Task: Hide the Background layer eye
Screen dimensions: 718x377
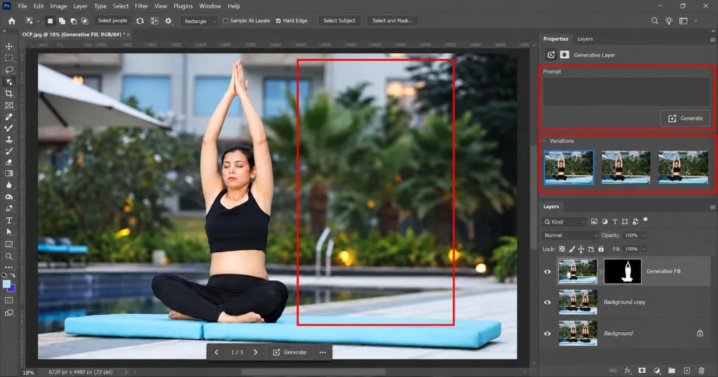Action: 547,334
